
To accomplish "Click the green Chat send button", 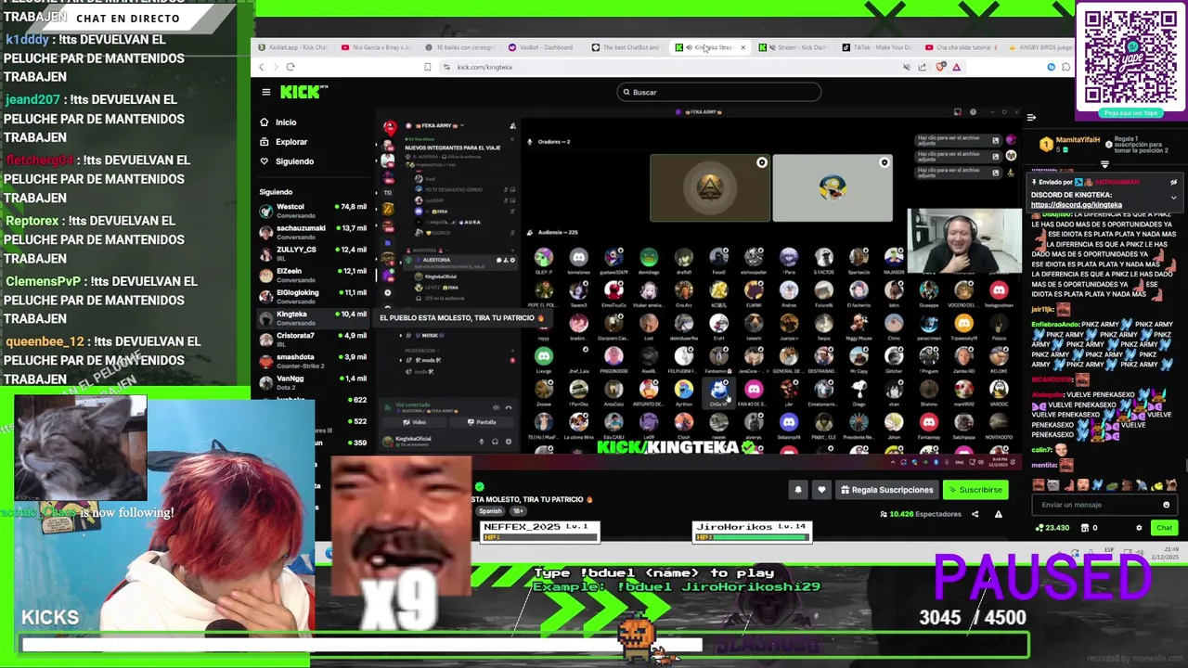I will pos(1164,528).
